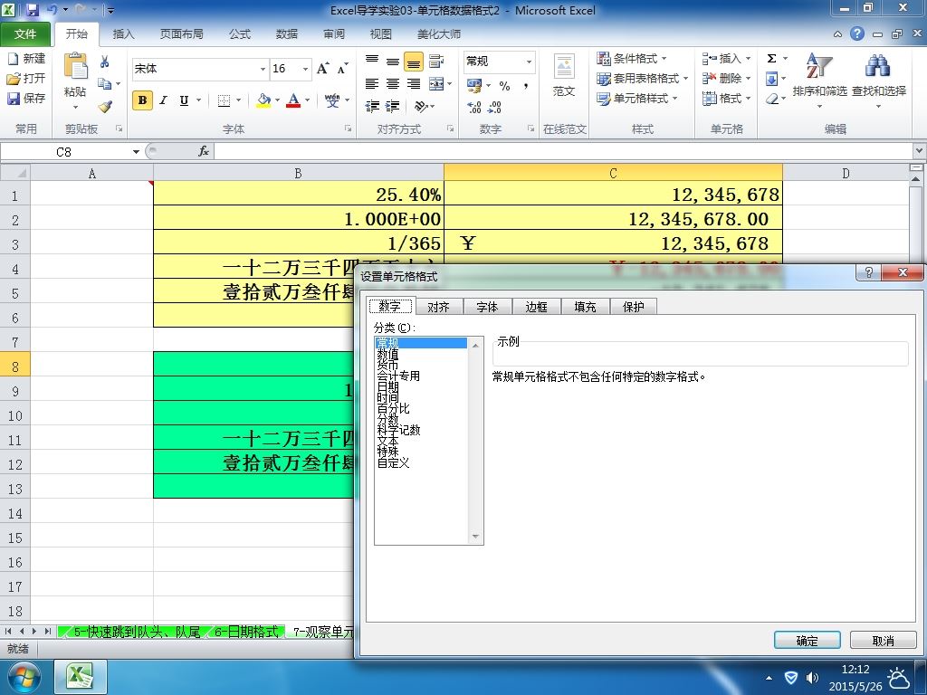Image resolution: width=927 pixels, height=695 pixels.
Task: Toggle bottom vertical alignment
Action: tap(413, 61)
